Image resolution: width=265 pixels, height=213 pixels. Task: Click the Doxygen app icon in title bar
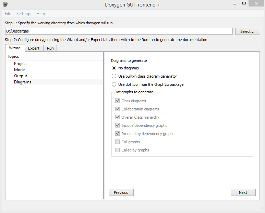[x=5, y=4]
